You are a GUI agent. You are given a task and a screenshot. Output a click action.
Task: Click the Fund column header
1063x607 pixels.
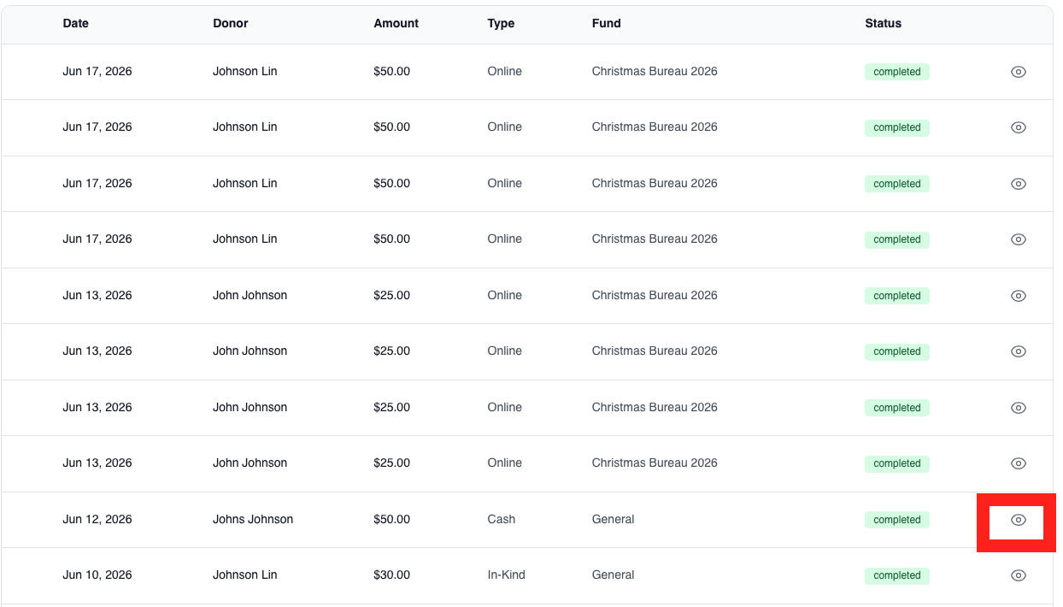(x=607, y=23)
